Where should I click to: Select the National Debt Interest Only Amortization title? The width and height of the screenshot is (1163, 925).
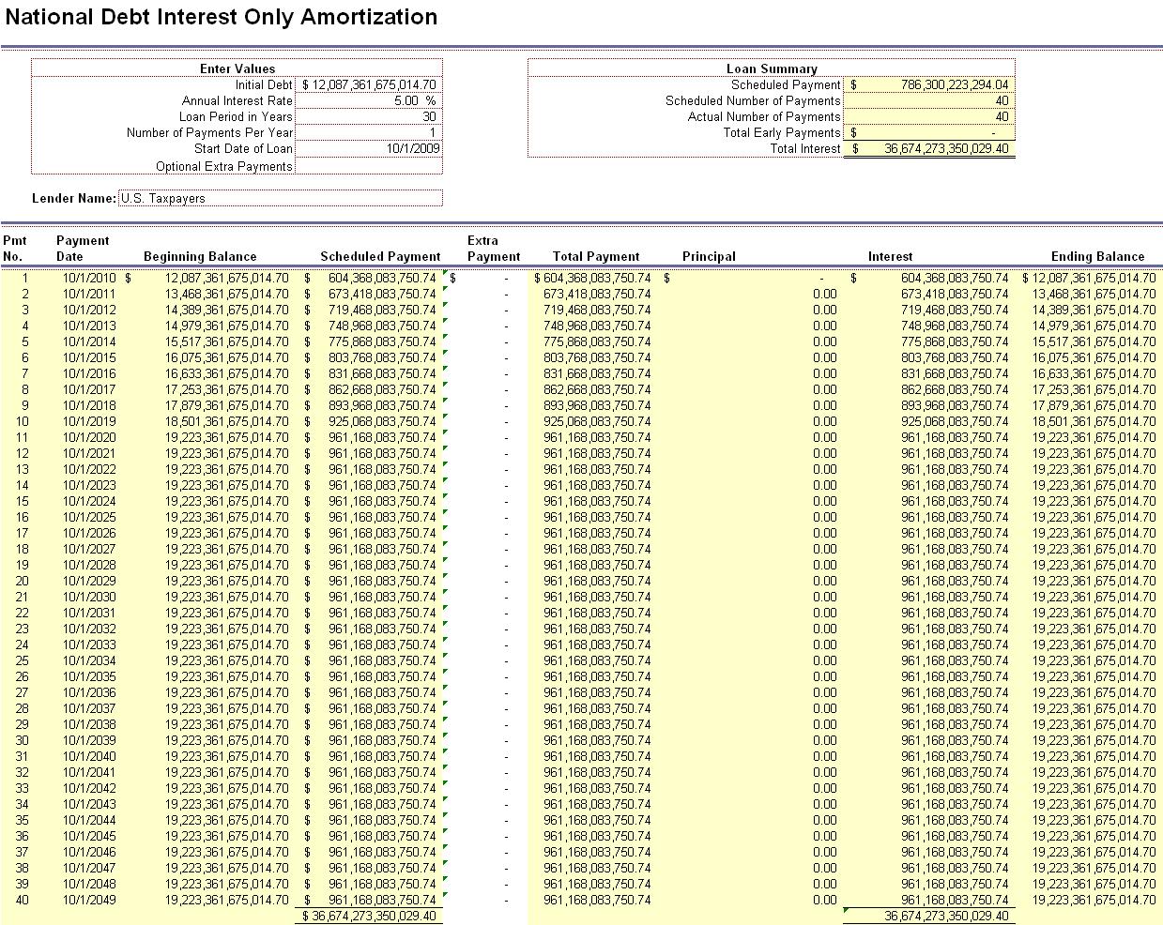click(220, 17)
